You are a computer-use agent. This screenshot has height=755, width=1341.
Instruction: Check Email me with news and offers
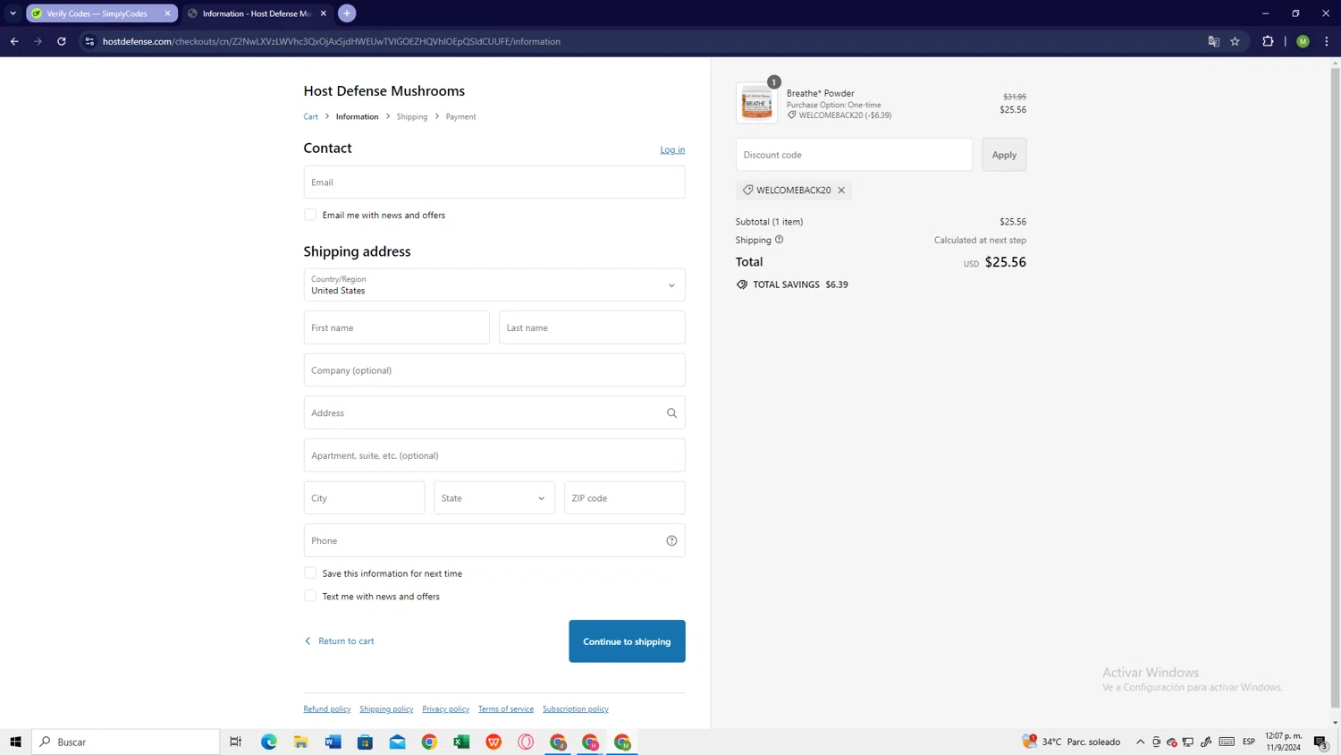(x=310, y=215)
